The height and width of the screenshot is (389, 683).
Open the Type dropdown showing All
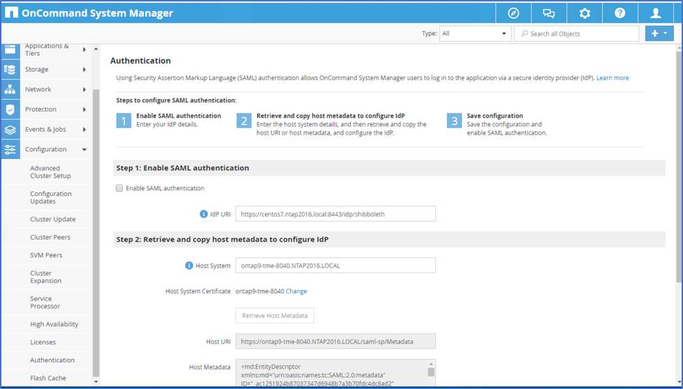coord(474,33)
